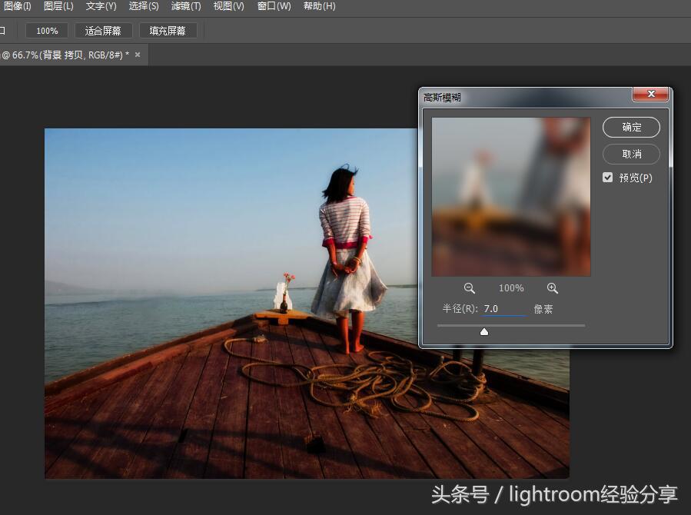The image size is (691, 515).
Task: Confirm the blur with 确定 button
Action: click(x=631, y=127)
